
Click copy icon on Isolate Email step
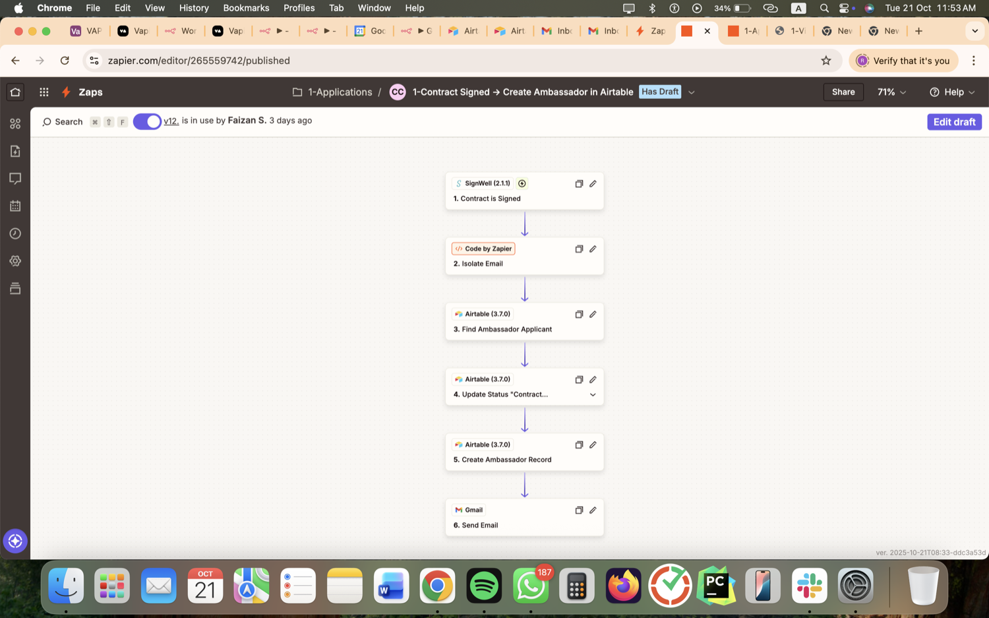click(x=579, y=249)
